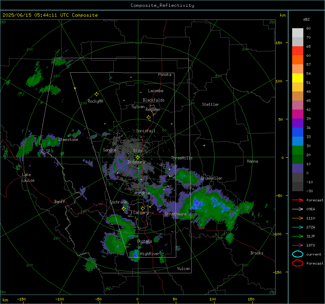Select the Okotoks label on the map
Image resolution: width=325 pixels, height=304 pixels.
coord(144,241)
